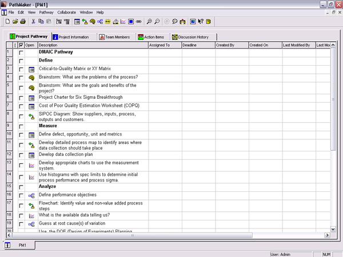Select 'Define defect, opportunity, unit and metrics' text

(80, 134)
